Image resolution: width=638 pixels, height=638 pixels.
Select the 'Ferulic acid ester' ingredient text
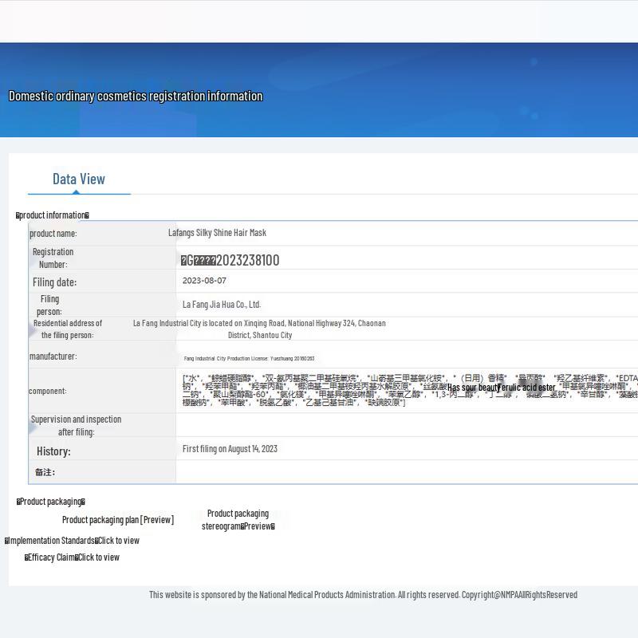pos(526,388)
